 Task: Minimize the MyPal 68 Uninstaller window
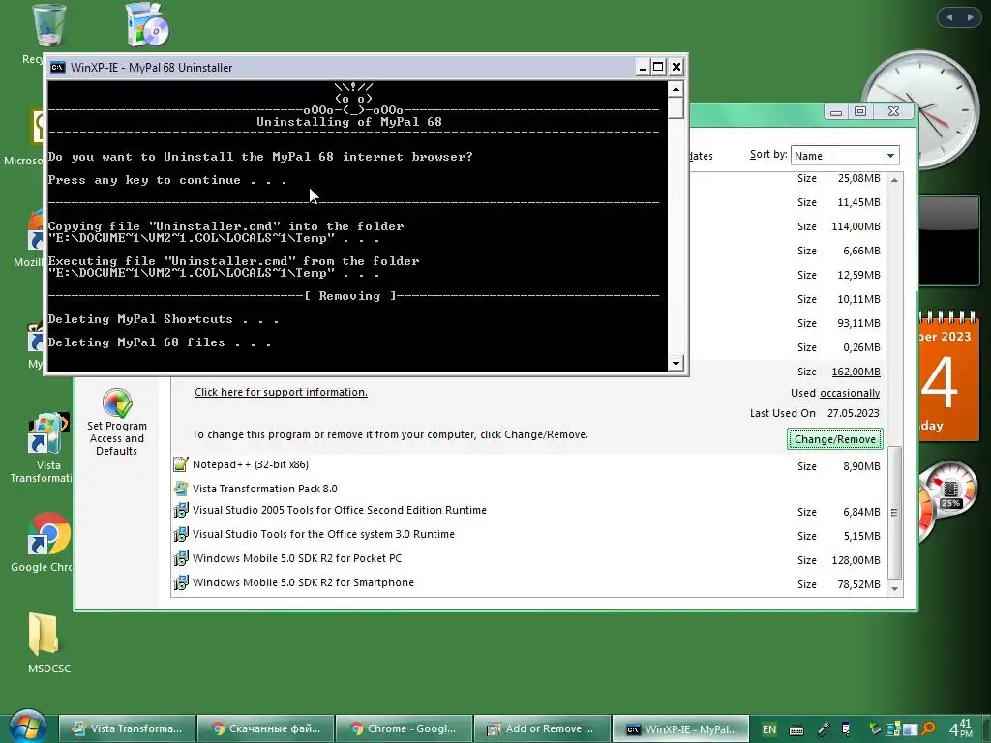point(643,67)
